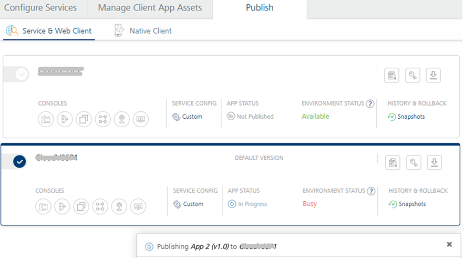
Task: Click the download icon in the Available environment card
Action: click(x=433, y=75)
